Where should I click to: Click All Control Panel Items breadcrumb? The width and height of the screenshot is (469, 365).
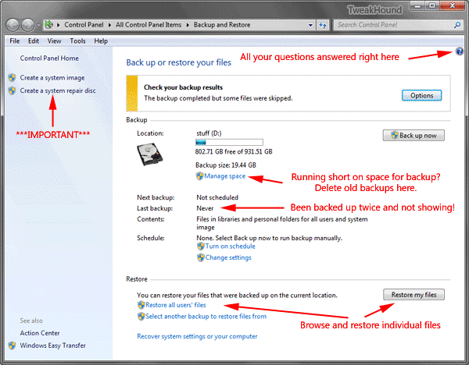(x=149, y=25)
